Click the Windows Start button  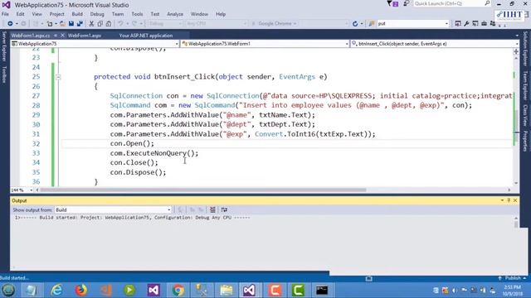(9, 290)
